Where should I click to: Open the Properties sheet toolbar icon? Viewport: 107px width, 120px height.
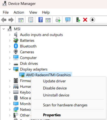tap(31, 20)
